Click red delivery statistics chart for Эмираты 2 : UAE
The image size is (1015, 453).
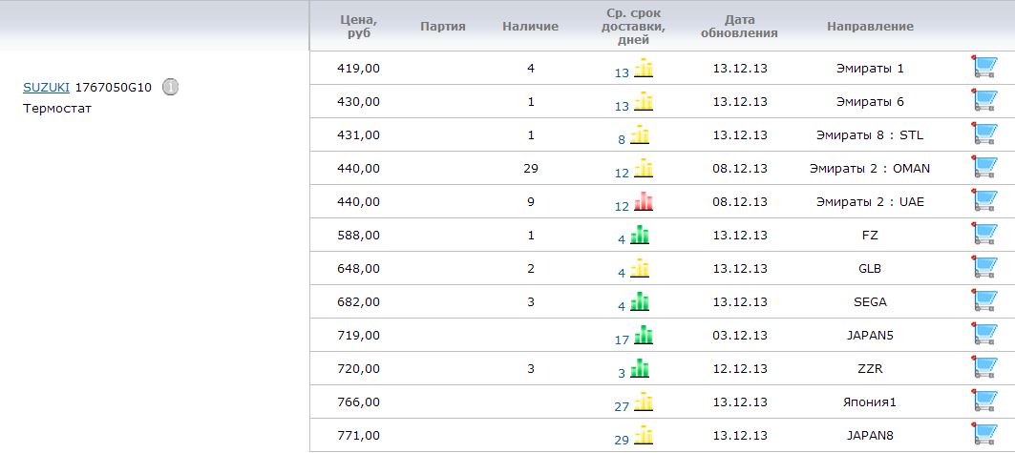click(x=644, y=201)
